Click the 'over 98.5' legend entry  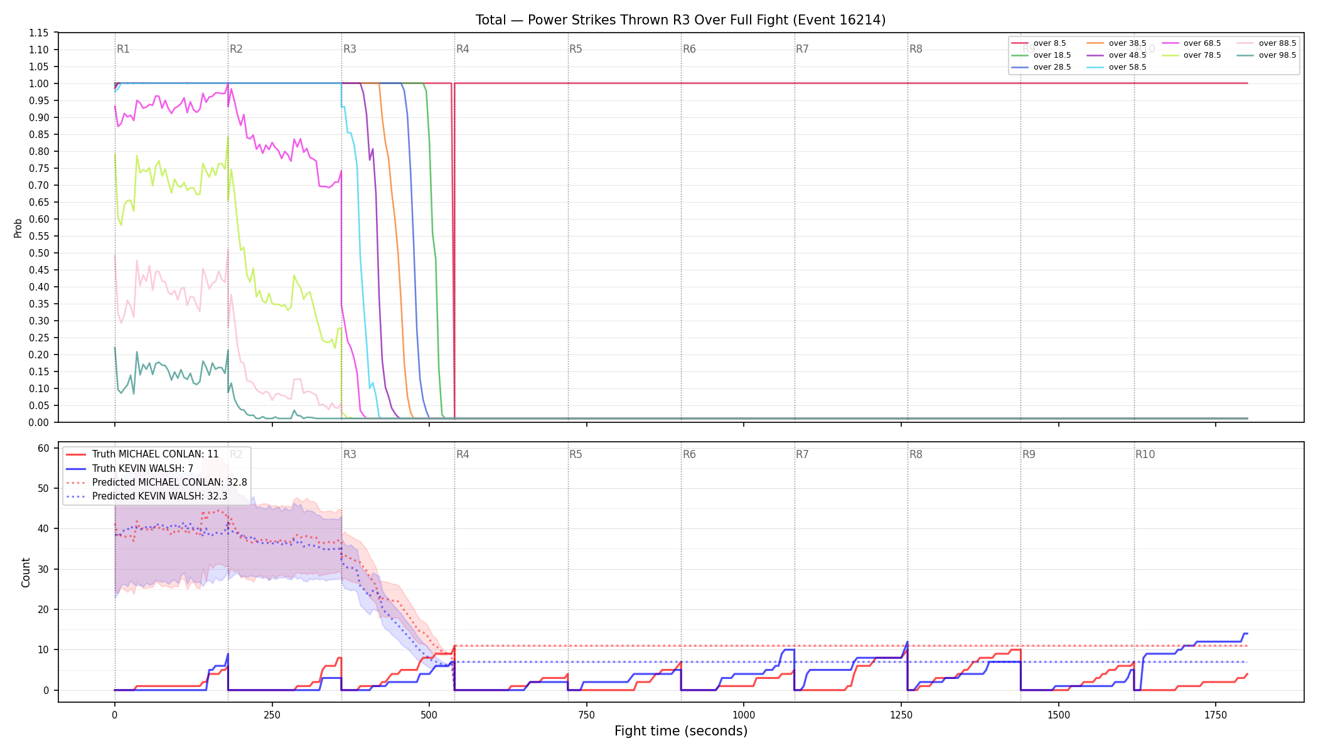tap(1267, 55)
